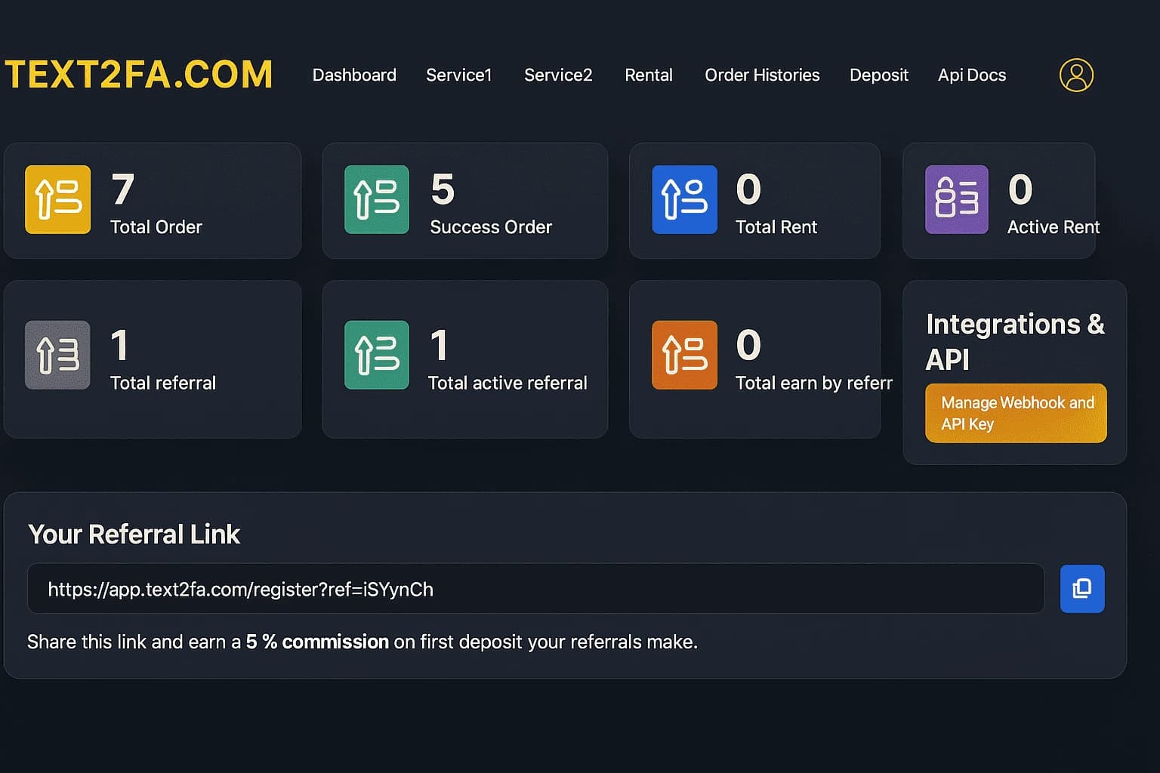1160x773 pixels.
Task: Click the green Total active referral icon
Action: (377, 355)
